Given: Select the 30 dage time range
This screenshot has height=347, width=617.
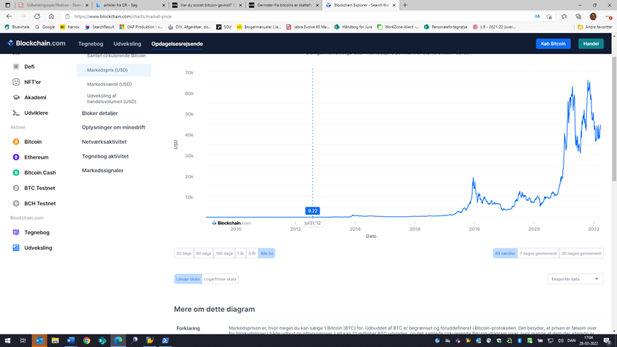Looking at the screenshot, I should (183, 253).
